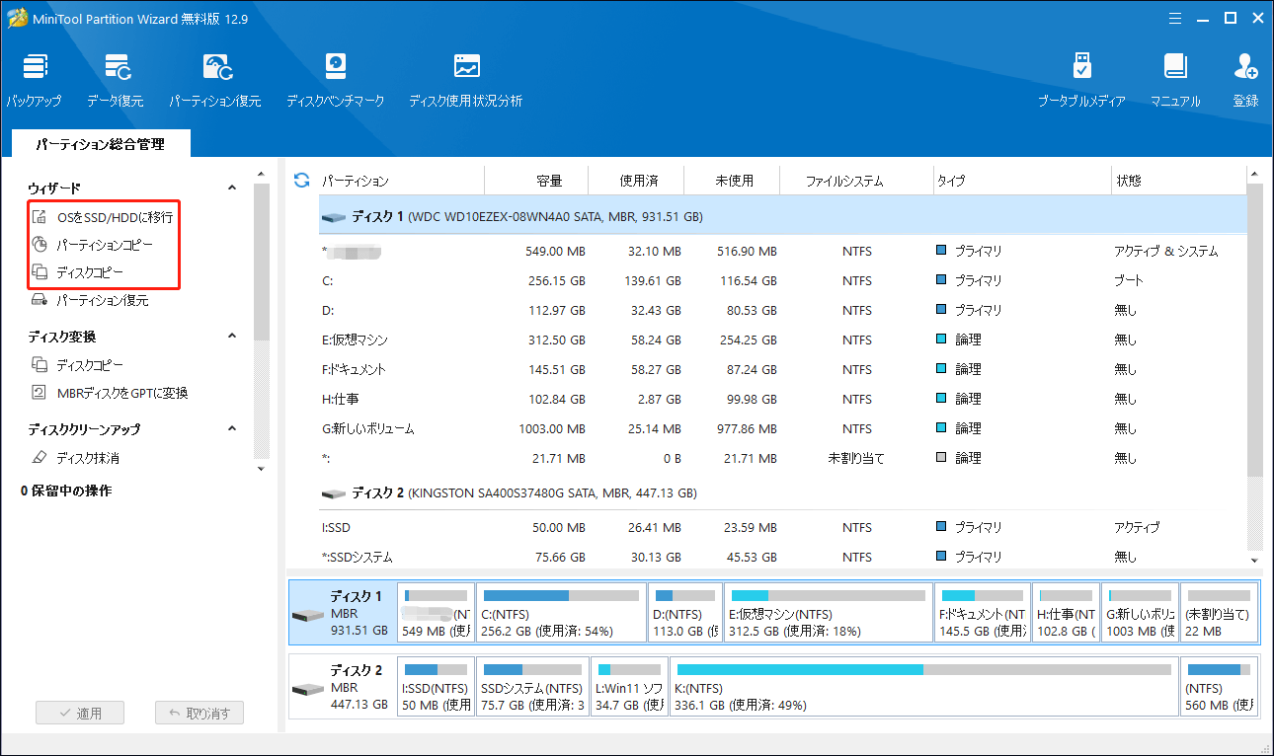Open the マニュアル manual
The image size is (1274, 756).
coord(1175,80)
